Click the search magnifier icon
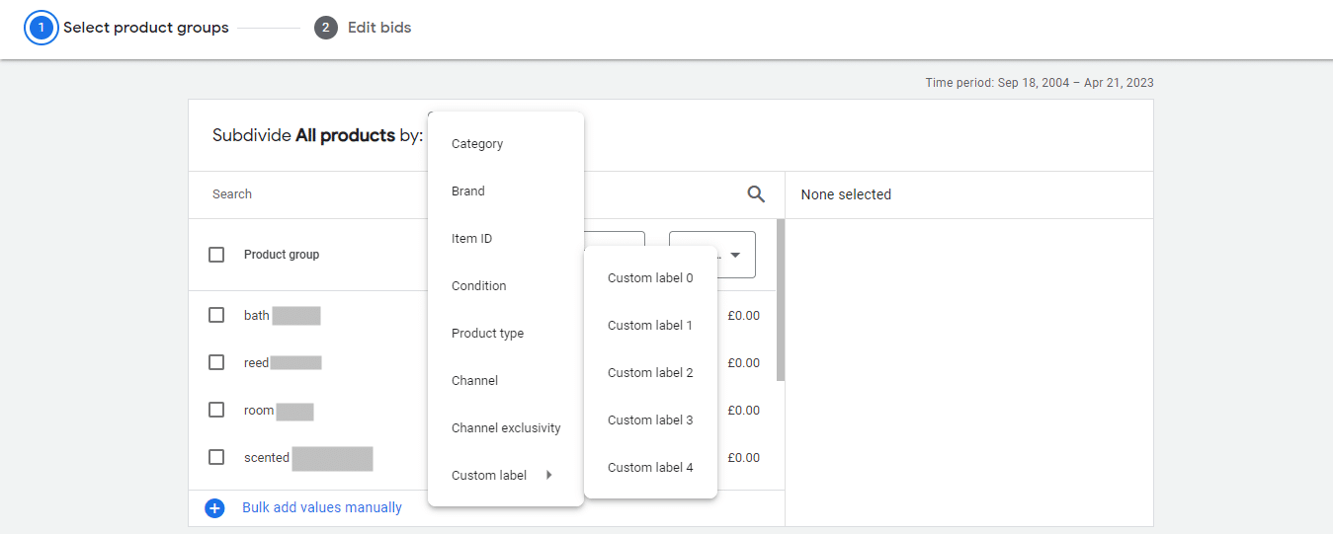 pyautogui.click(x=756, y=194)
